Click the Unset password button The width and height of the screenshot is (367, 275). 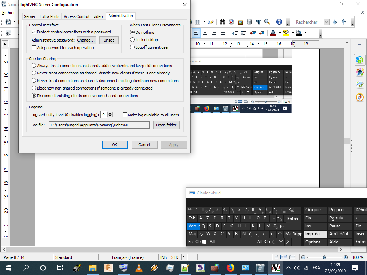(109, 40)
